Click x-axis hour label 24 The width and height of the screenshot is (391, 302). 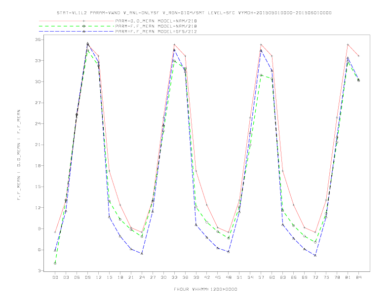pyautogui.click(x=142, y=277)
